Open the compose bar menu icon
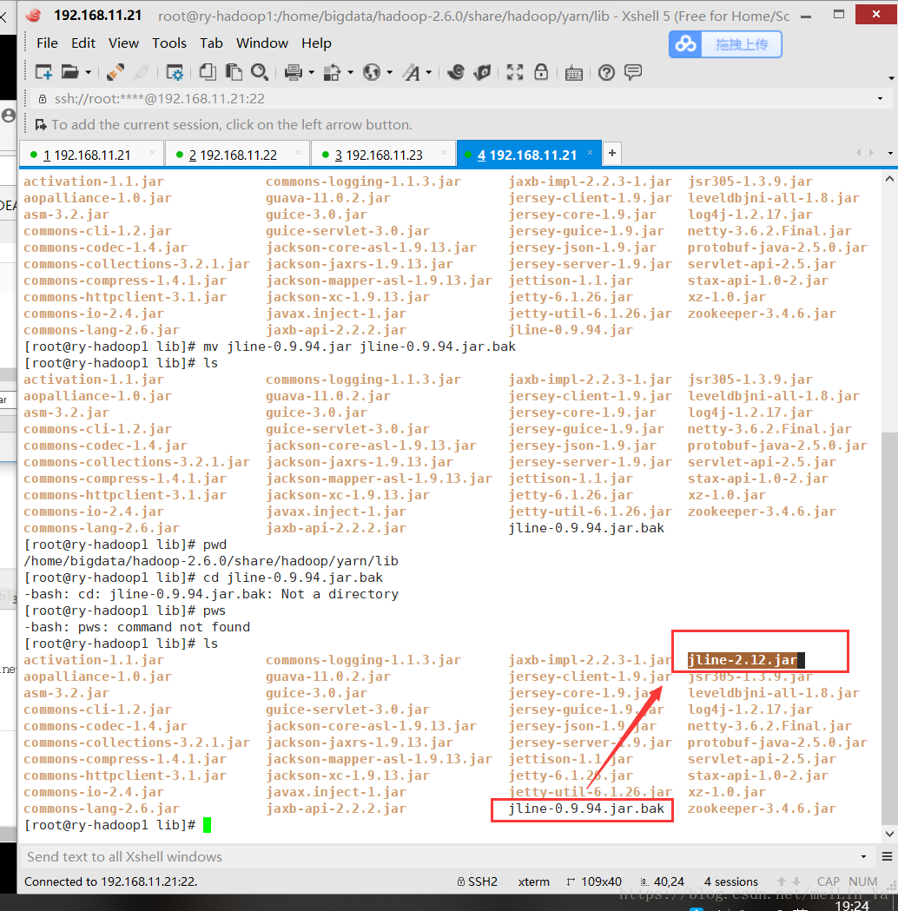The image size is (898, 911). (887, 856)
